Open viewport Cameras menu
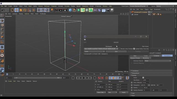 [x=15, y=14]
